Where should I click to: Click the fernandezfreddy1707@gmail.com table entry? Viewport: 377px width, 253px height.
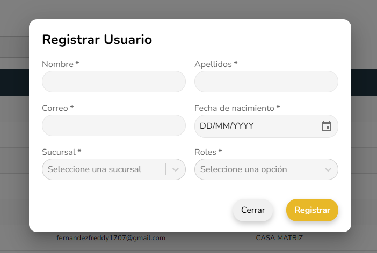click(111, 238)
